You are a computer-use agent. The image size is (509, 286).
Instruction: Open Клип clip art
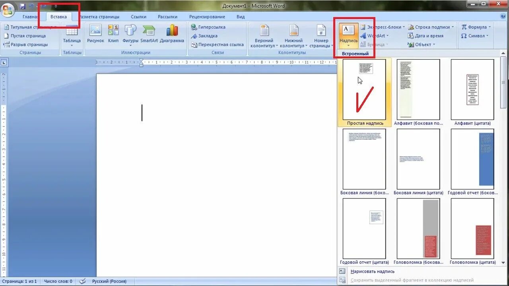pos(113,34)
